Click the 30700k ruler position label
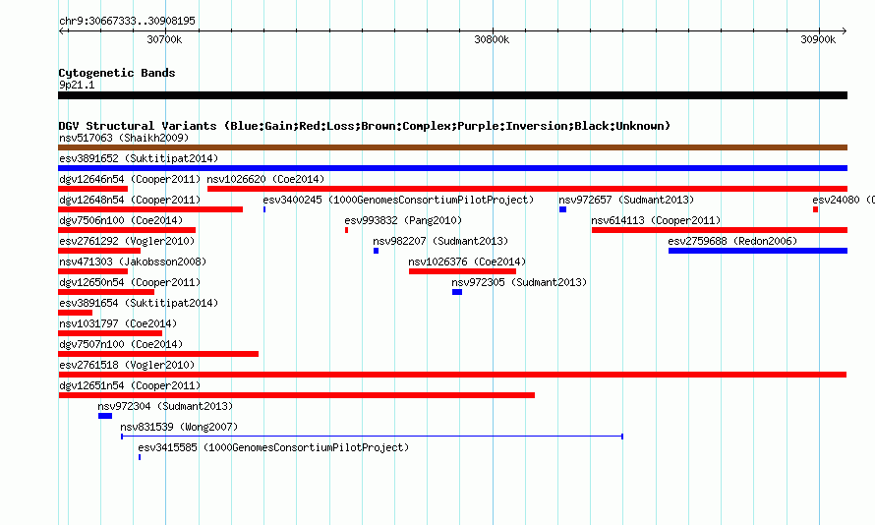The width and height of the screenshot is (875, 525). 164,39
